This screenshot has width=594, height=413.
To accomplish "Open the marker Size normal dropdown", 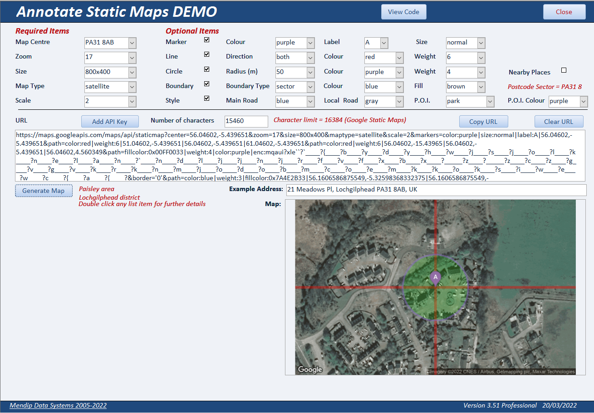I will tap(481, 43).
